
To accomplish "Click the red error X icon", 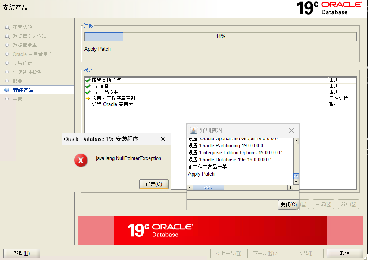I will 81,160.
